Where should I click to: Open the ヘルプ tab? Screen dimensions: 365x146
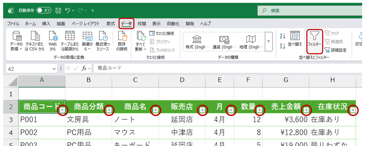click(x=205, y=24)
